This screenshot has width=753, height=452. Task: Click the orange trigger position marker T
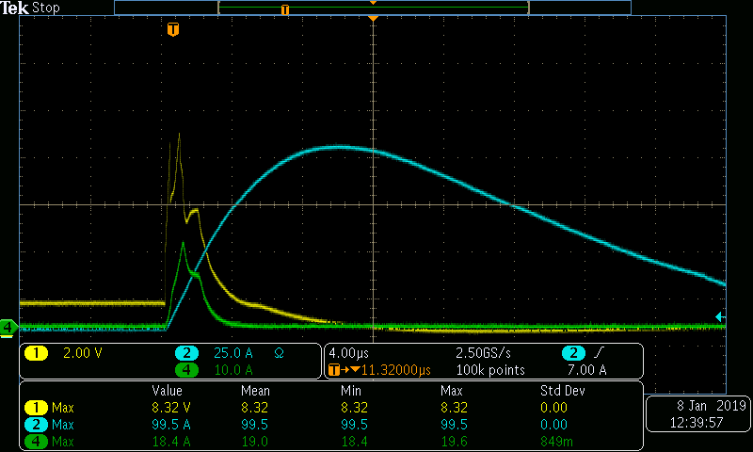click(173, 29)
